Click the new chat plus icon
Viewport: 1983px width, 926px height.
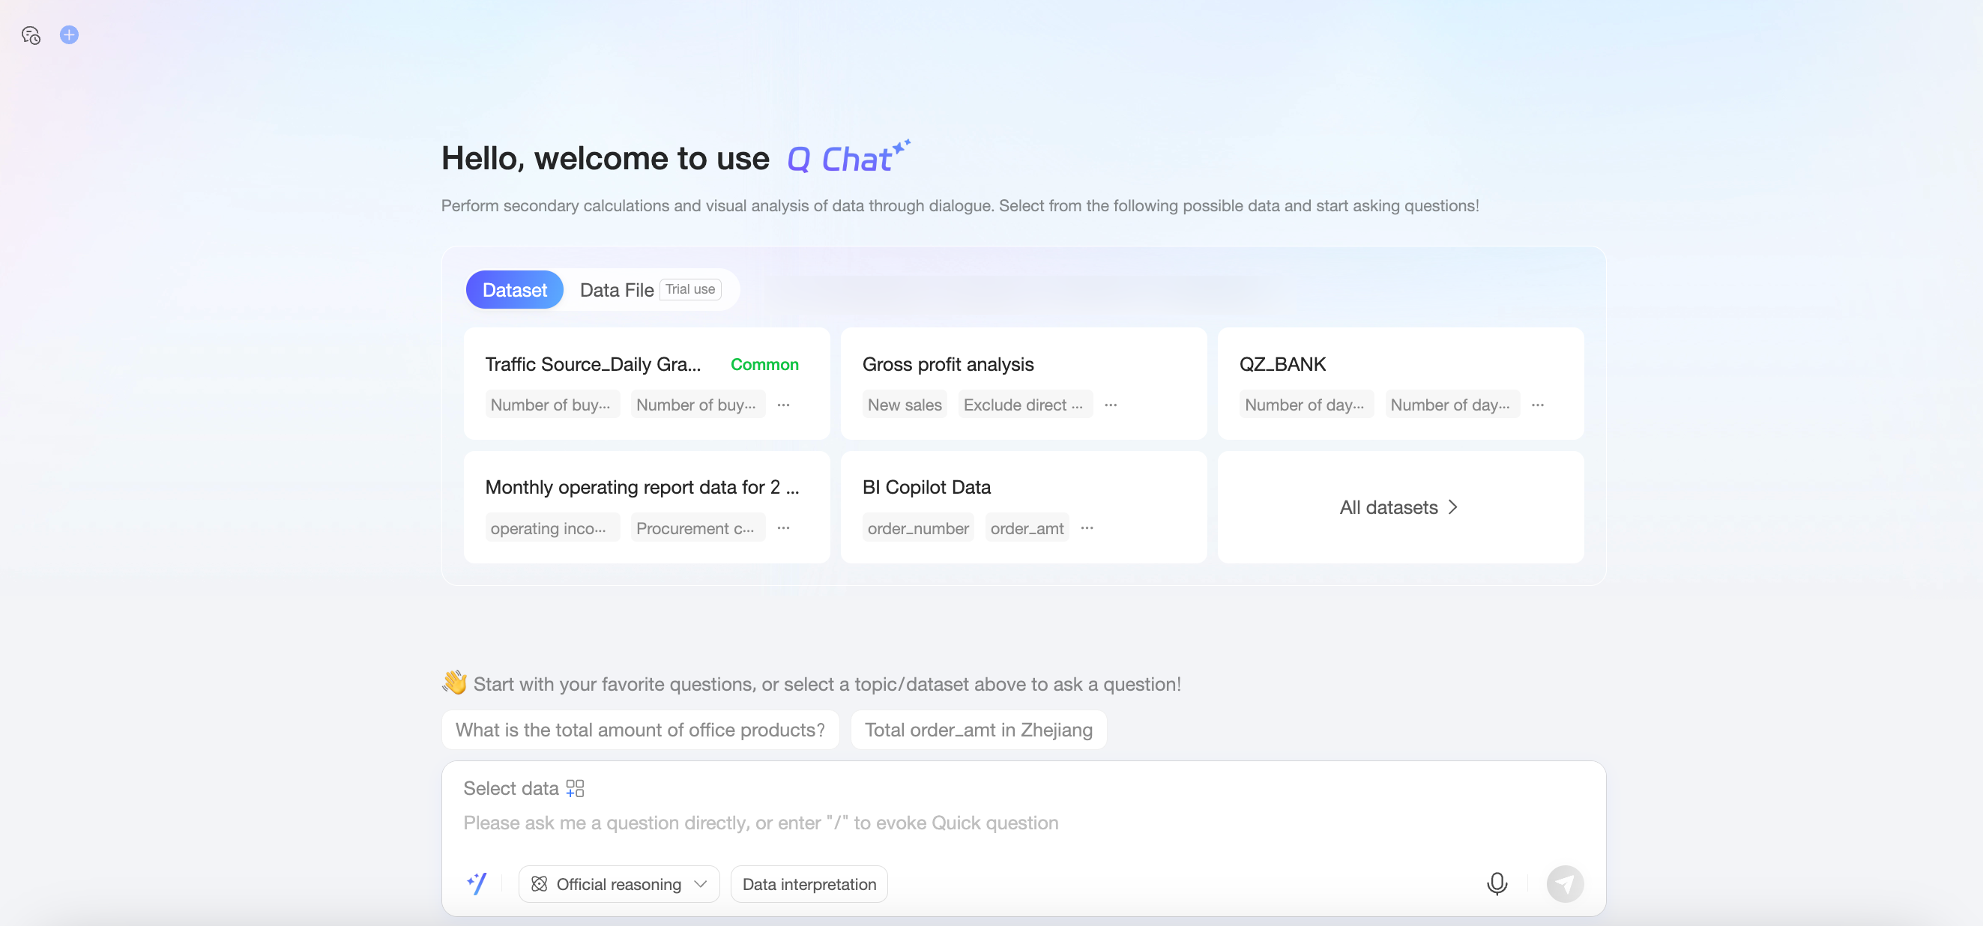(69, 35)
